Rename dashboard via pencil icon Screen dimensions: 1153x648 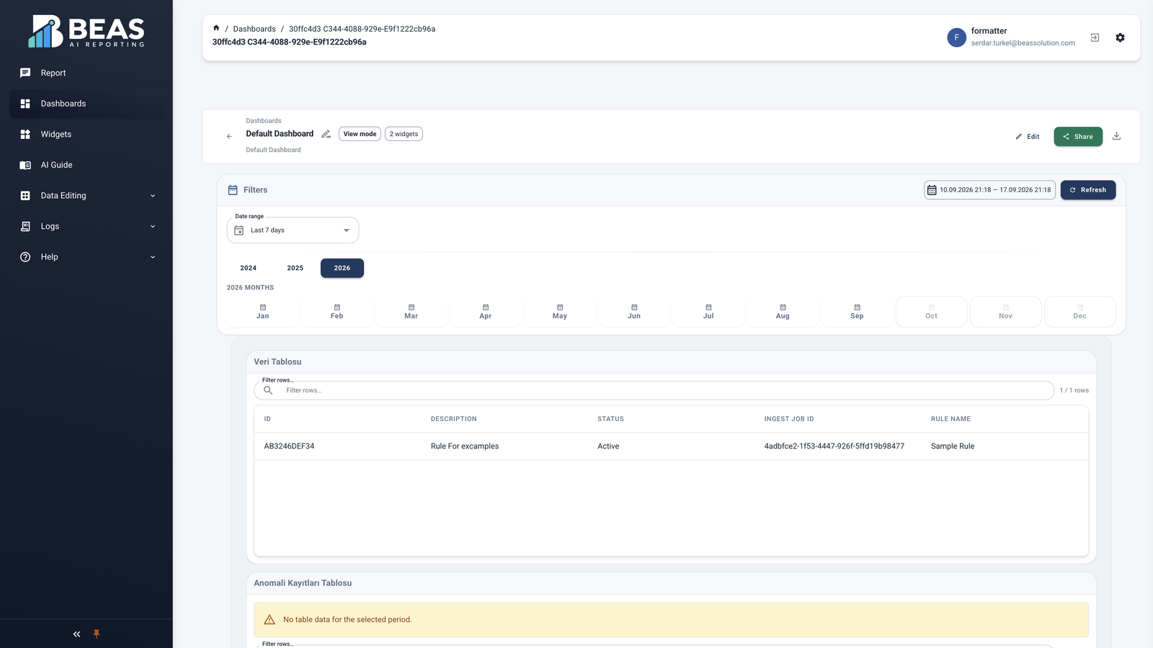click(x=326, y=134)
